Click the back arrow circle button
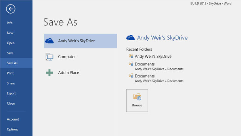 [11, 9]
